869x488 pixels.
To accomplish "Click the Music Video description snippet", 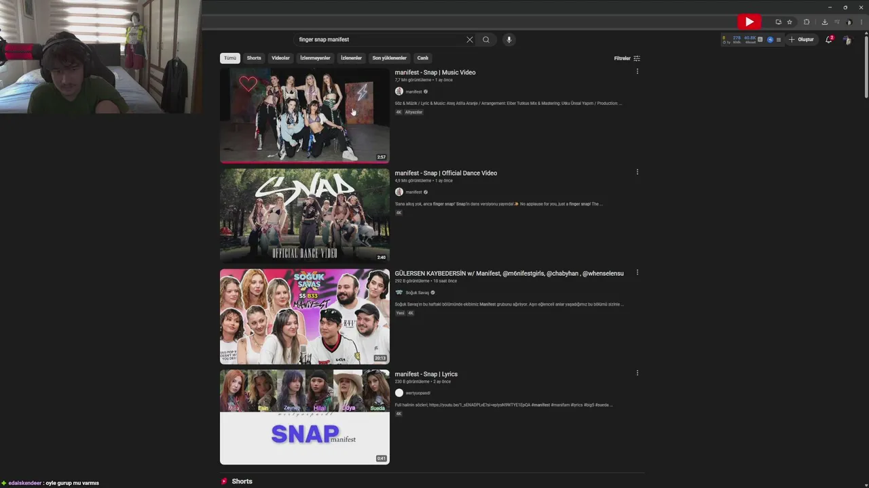I will [508, 104].
